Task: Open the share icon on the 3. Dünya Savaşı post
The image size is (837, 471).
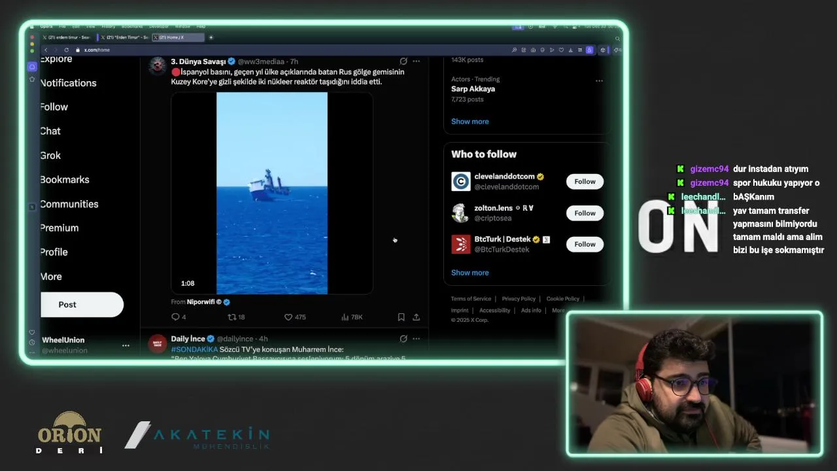Action: pos(416,317)
